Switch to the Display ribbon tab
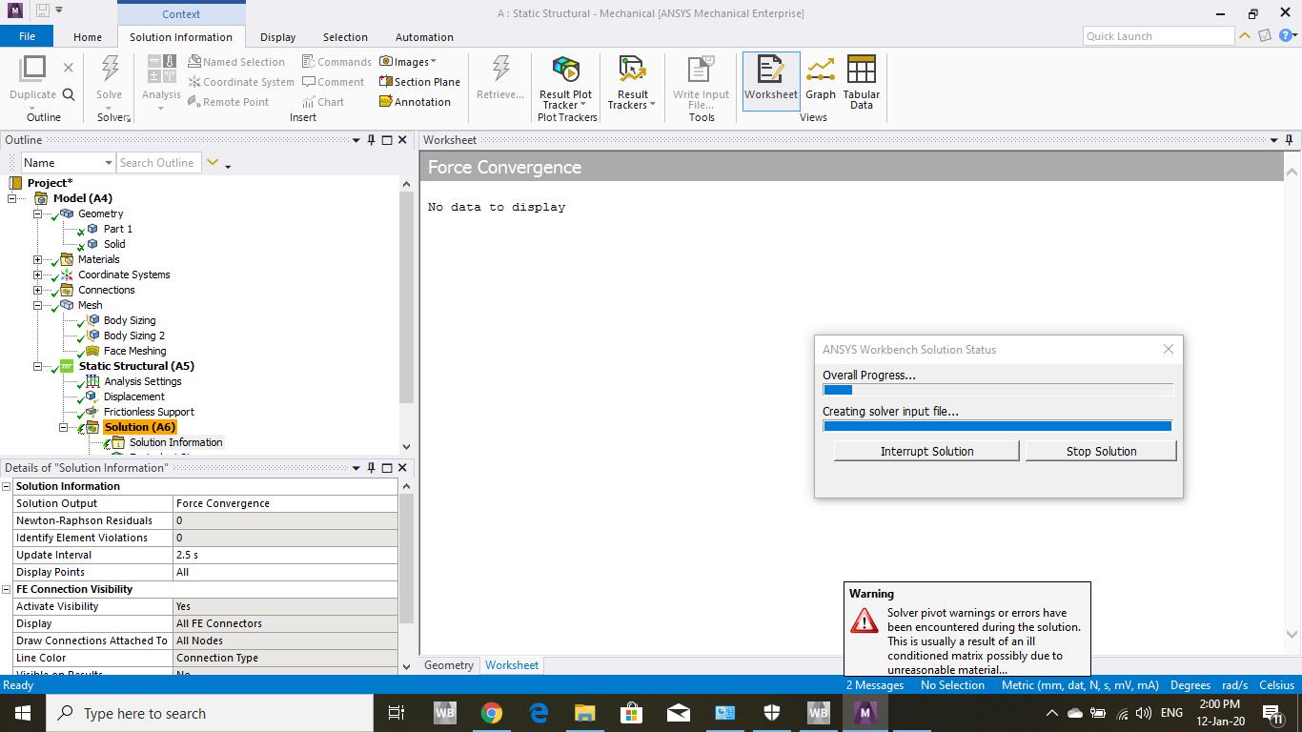Screen dimensions: 1302x732 (277, 37)
